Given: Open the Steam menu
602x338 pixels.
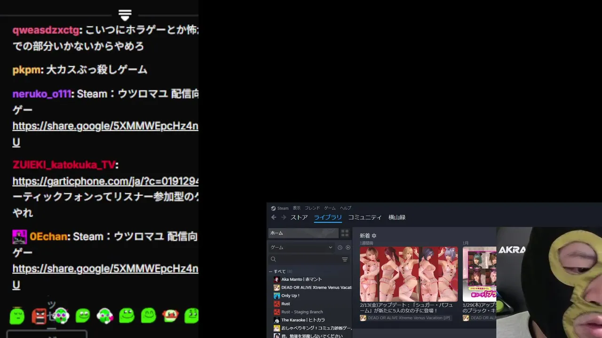Looking at the screenshot, I should tap(283, 208).
